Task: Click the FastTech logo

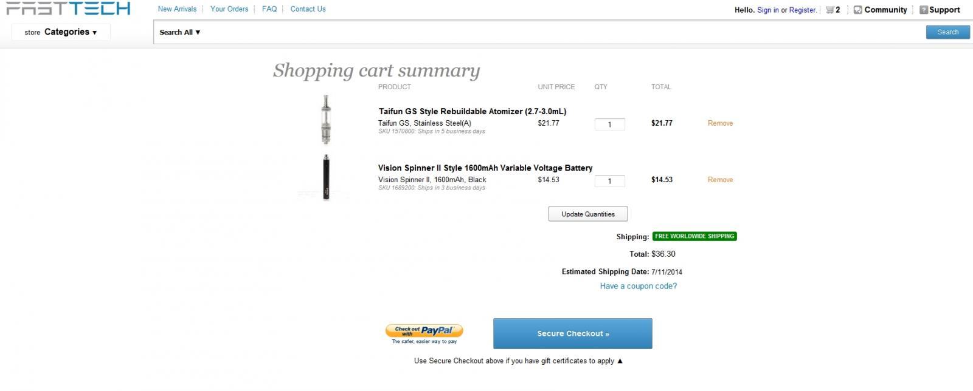Action: pyautogui.click(x=68, y=8)
